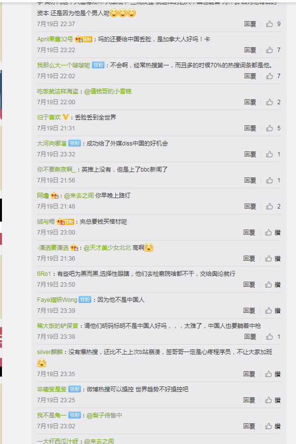Click the V badge next to 归于喜欢
This screenshot has width=296, height=444.
click(x=66, y=117)
